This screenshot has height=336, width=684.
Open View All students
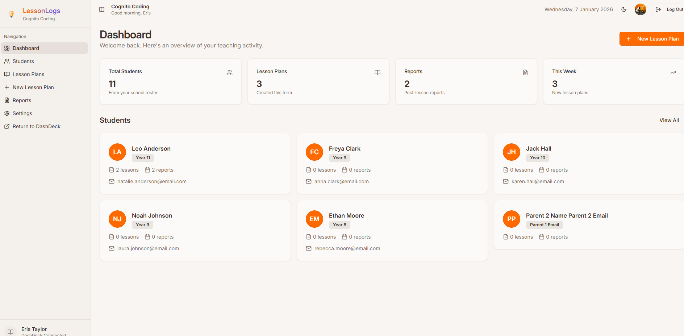click(x=669, y=120)
